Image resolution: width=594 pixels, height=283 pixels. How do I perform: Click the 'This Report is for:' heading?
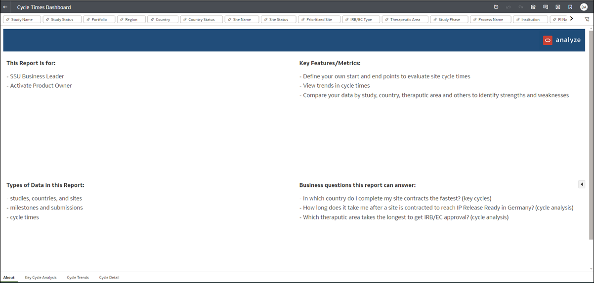pyautogui.click(x=31, y=63)
